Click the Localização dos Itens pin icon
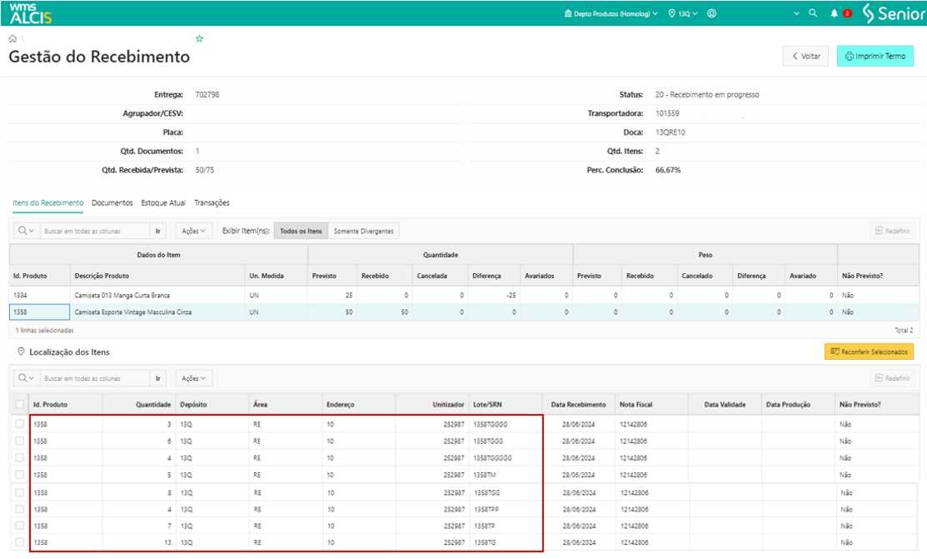 coord(20,352)
